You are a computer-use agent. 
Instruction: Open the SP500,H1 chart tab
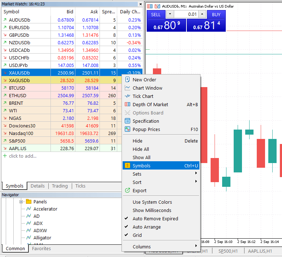click(228, 251)
